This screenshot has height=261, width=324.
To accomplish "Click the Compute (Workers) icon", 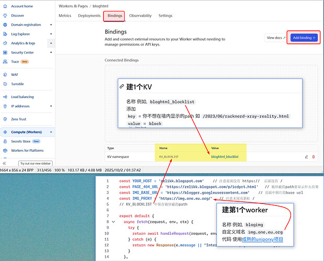I will 5,132.
